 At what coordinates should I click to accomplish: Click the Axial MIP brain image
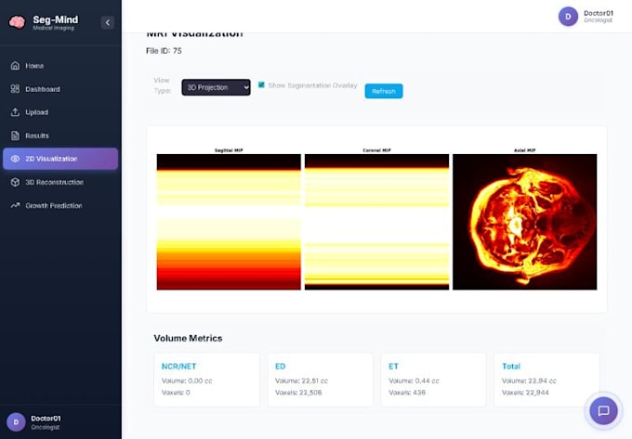525,222
